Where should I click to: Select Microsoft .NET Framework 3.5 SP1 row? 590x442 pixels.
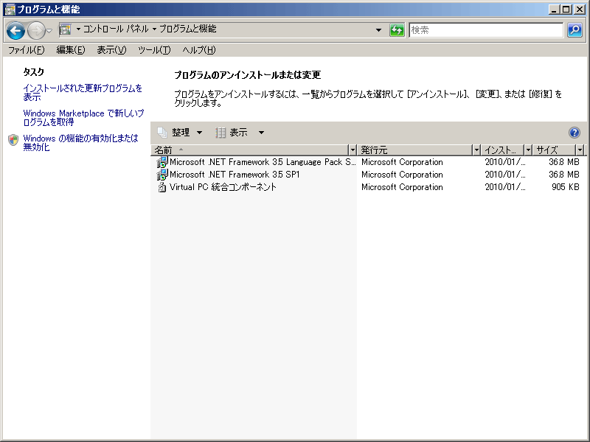368,175
